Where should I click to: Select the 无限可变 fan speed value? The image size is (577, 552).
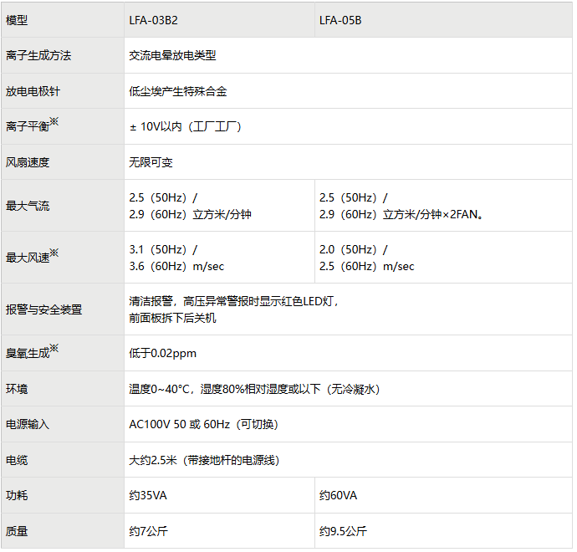(151, 162)
